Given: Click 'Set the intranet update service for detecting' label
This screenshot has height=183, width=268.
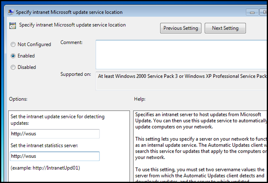Looking at the screenshot, I should tap(58, 120).
